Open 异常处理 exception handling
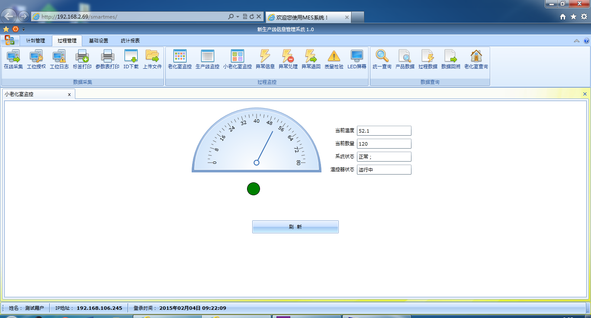 point(288,60)
